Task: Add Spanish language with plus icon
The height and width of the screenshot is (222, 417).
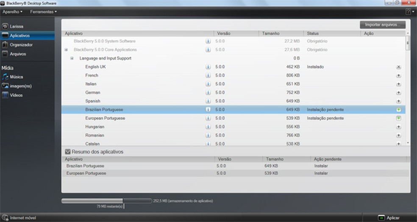Action: pyautogui.click(x=398, y=101)
